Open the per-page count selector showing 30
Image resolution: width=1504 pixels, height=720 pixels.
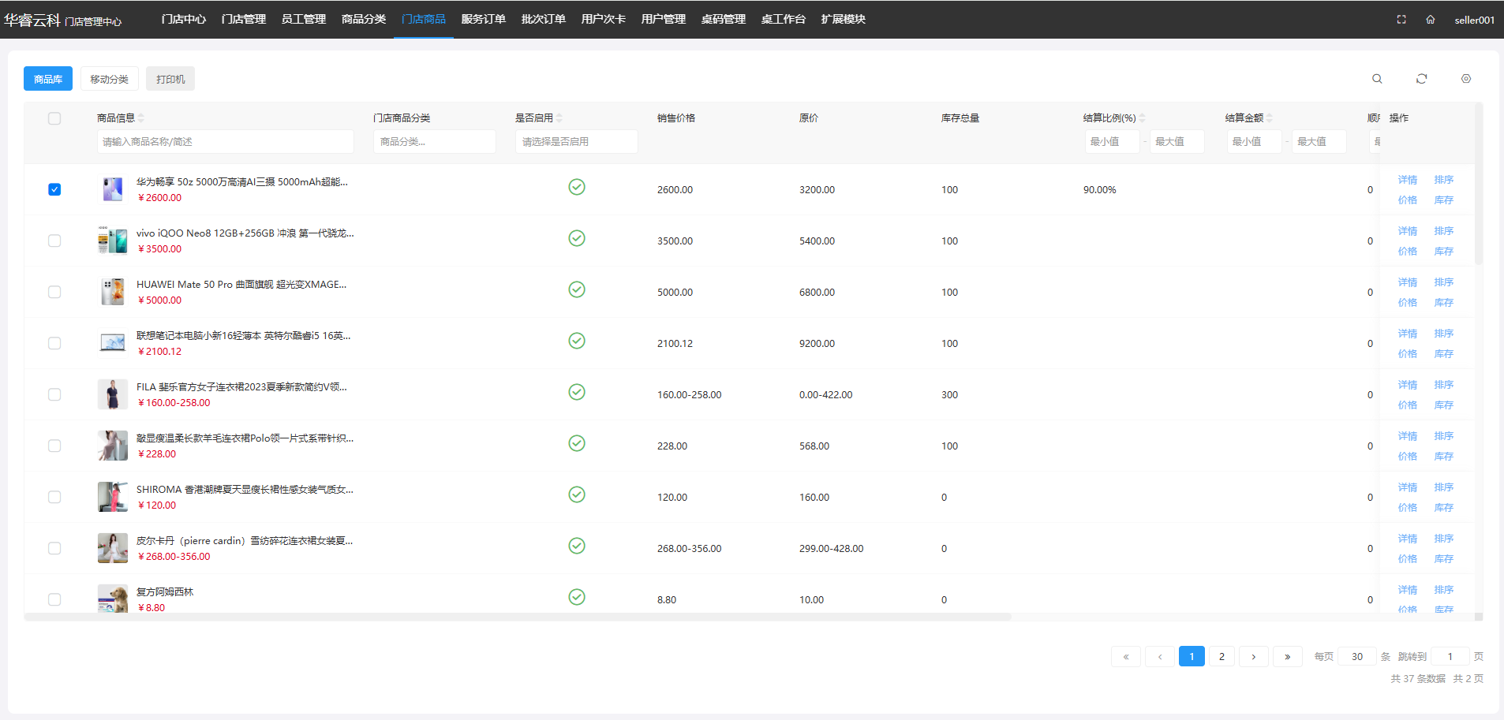tap(1356, 656)
